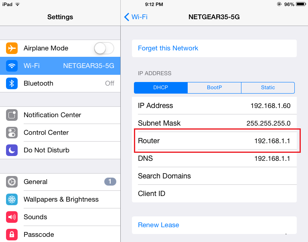Tap Renew Lease
The height and width of the screenshot is (242, 308).
tap(158, 225)
